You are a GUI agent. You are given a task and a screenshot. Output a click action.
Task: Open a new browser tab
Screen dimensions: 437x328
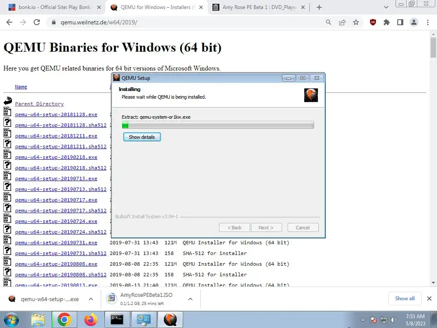pos(319,7)
